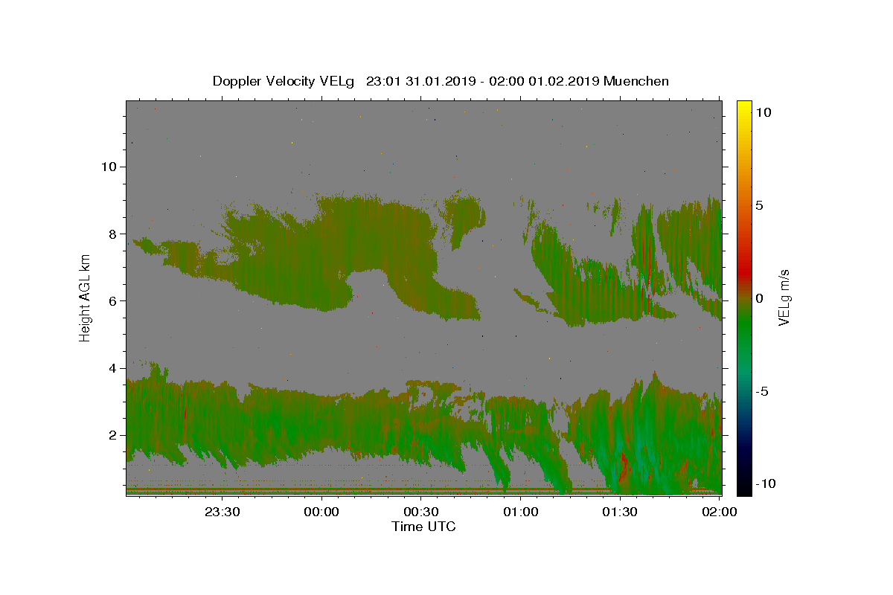This screenshot has height=595, width=893.
Task: Click the height tick label '4'
Action: pos(114,368)
